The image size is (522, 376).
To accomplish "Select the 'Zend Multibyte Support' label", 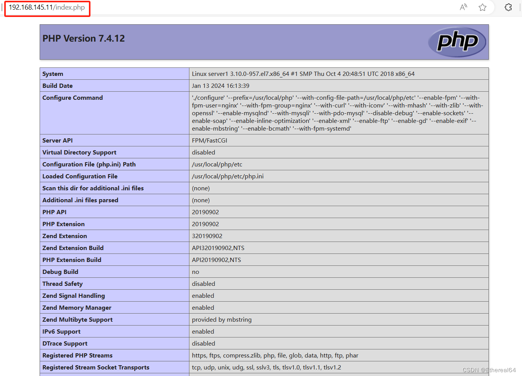I will point(77,320).
